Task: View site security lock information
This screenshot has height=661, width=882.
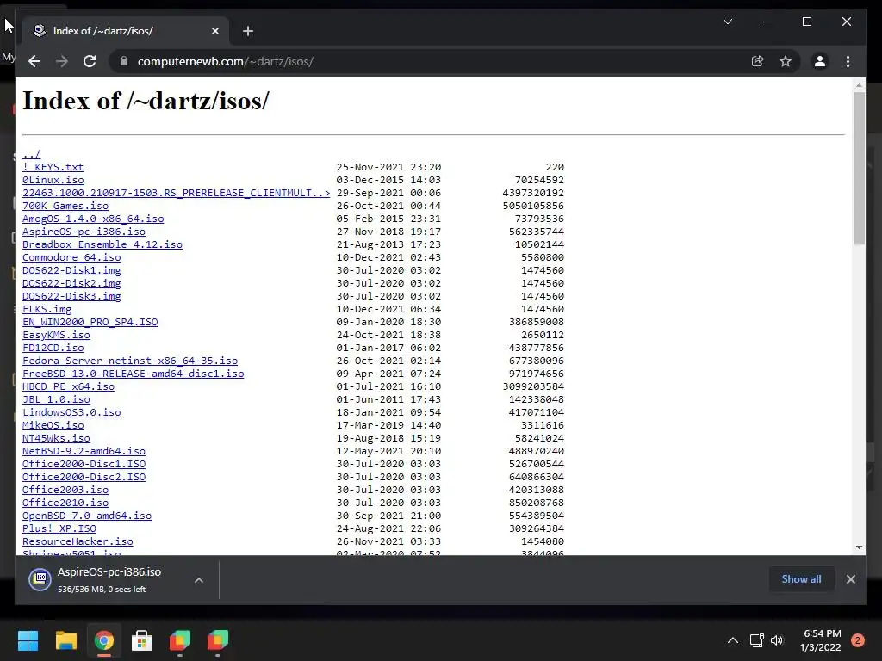Action: pyautogui.click(x=124, y=61)
